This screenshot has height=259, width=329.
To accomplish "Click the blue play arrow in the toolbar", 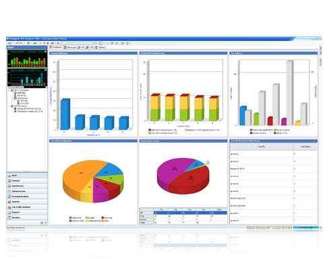I will [41, 43].
